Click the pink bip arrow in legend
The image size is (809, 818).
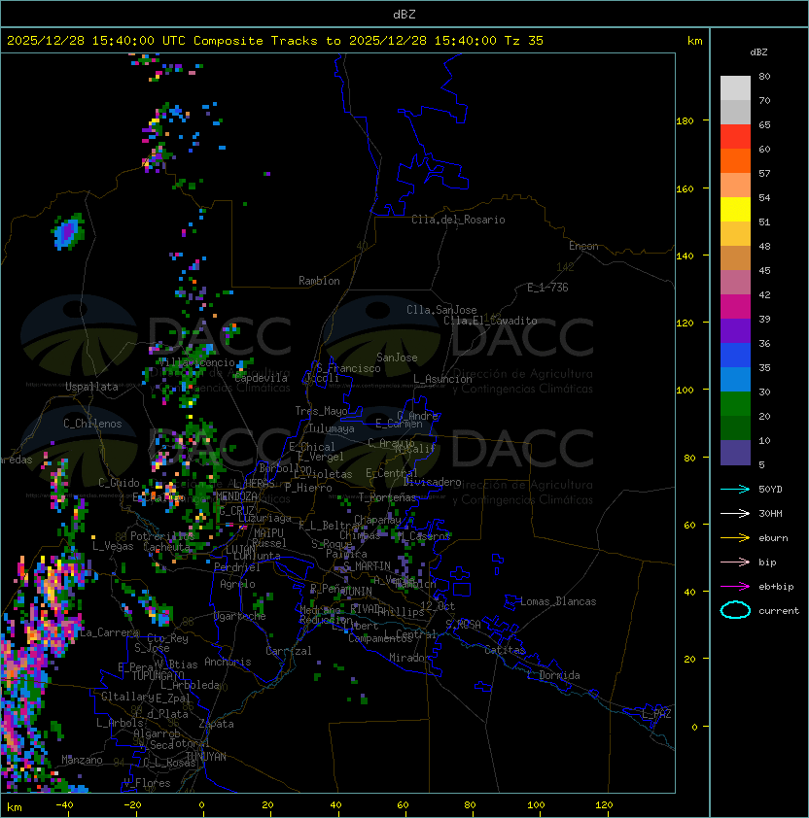735,562
